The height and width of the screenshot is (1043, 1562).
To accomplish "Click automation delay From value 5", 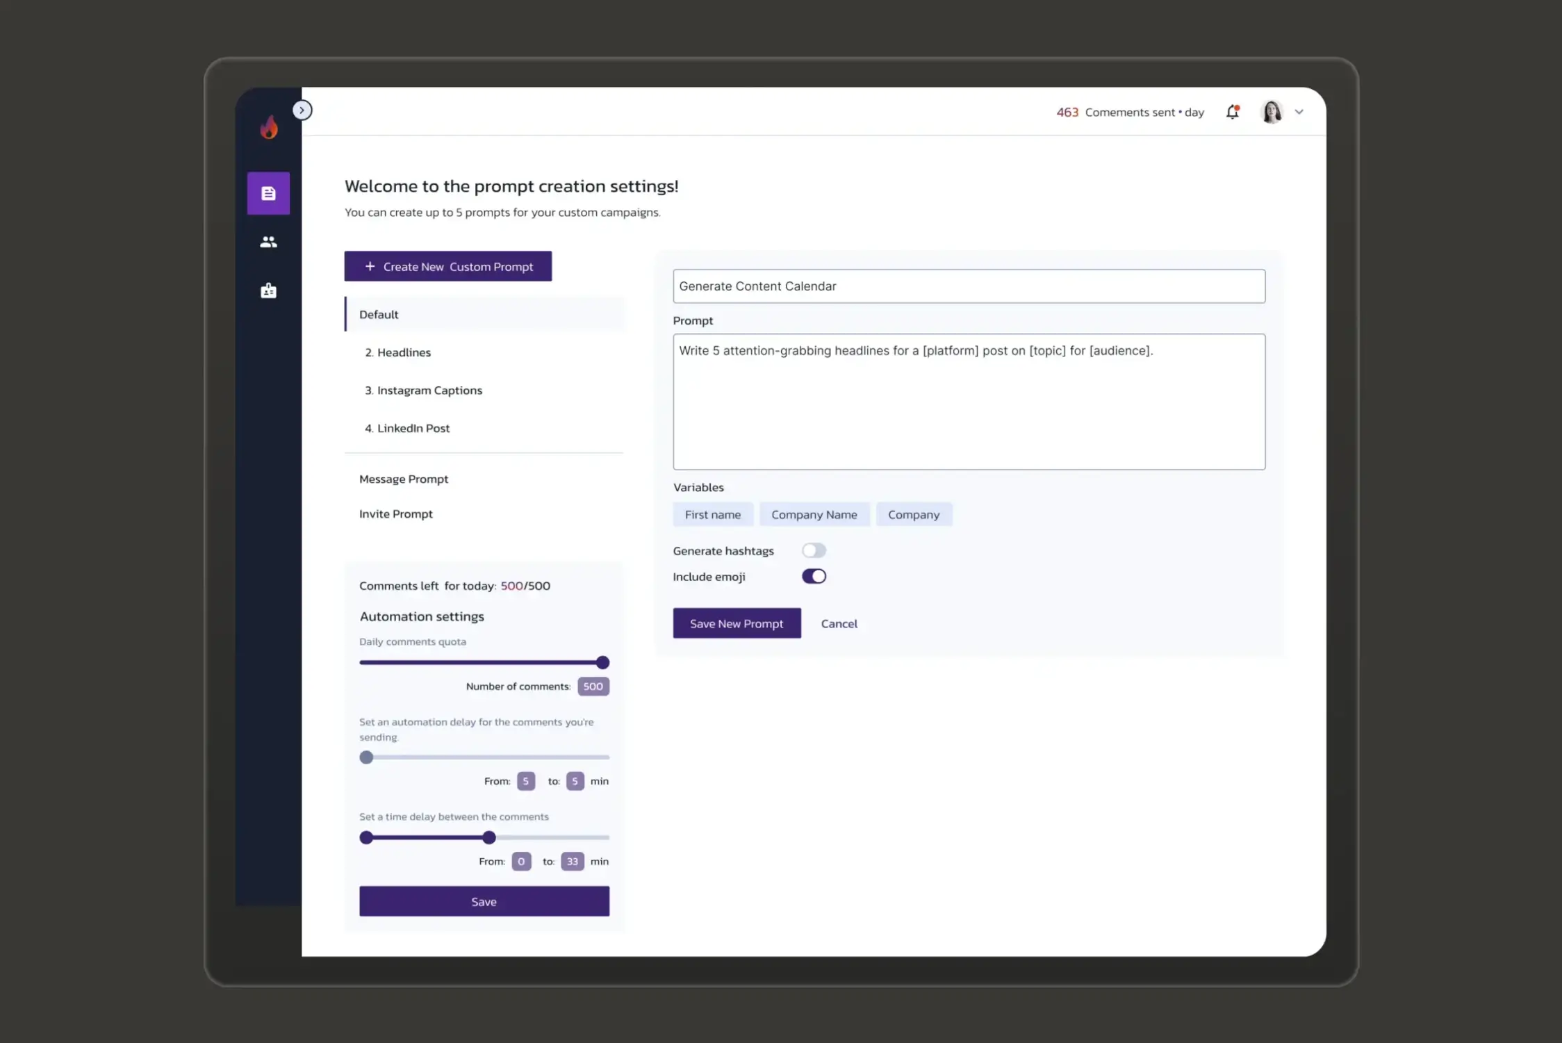I will [526, 781].
